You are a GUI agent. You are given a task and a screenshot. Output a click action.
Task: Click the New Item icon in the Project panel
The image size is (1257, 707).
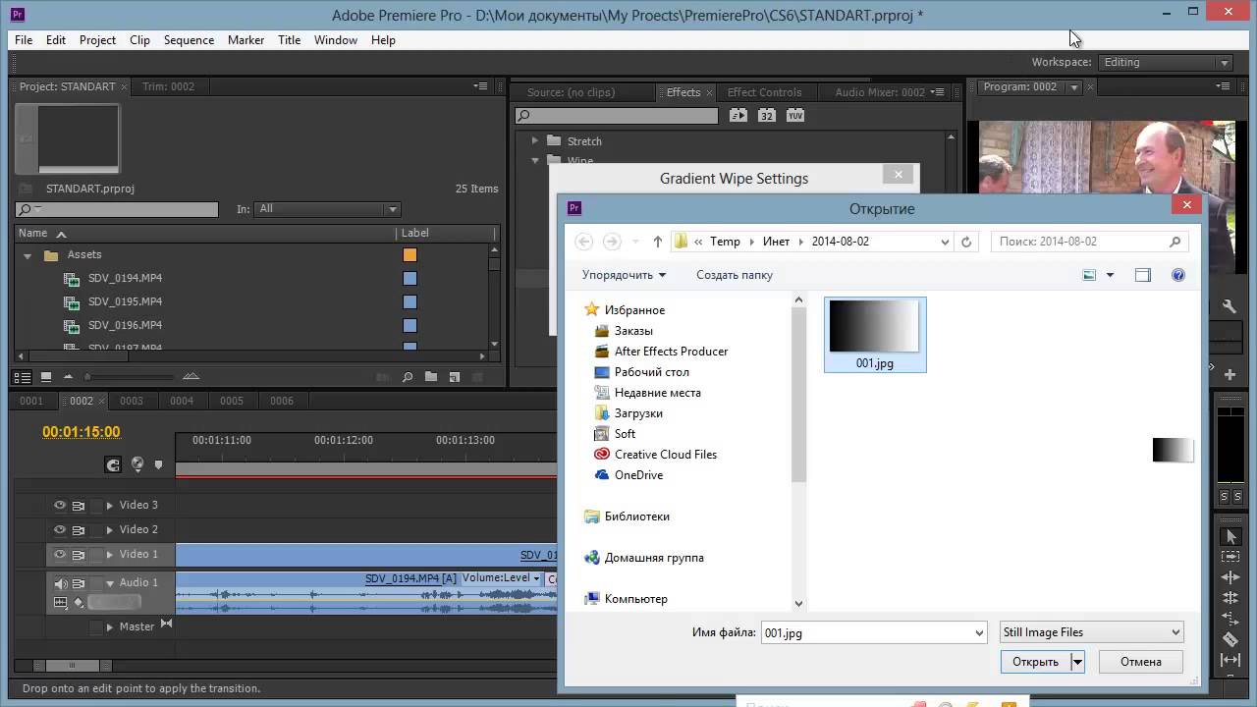tap(454, 376)
